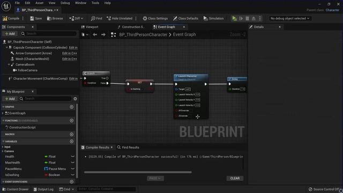Select the Character Movement component
Image resolution: width=343 pixels, height=193 pixels.
tap(40, 79)
